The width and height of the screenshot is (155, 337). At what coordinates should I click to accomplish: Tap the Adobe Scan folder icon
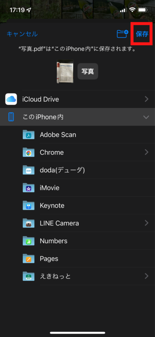point(29,135)
